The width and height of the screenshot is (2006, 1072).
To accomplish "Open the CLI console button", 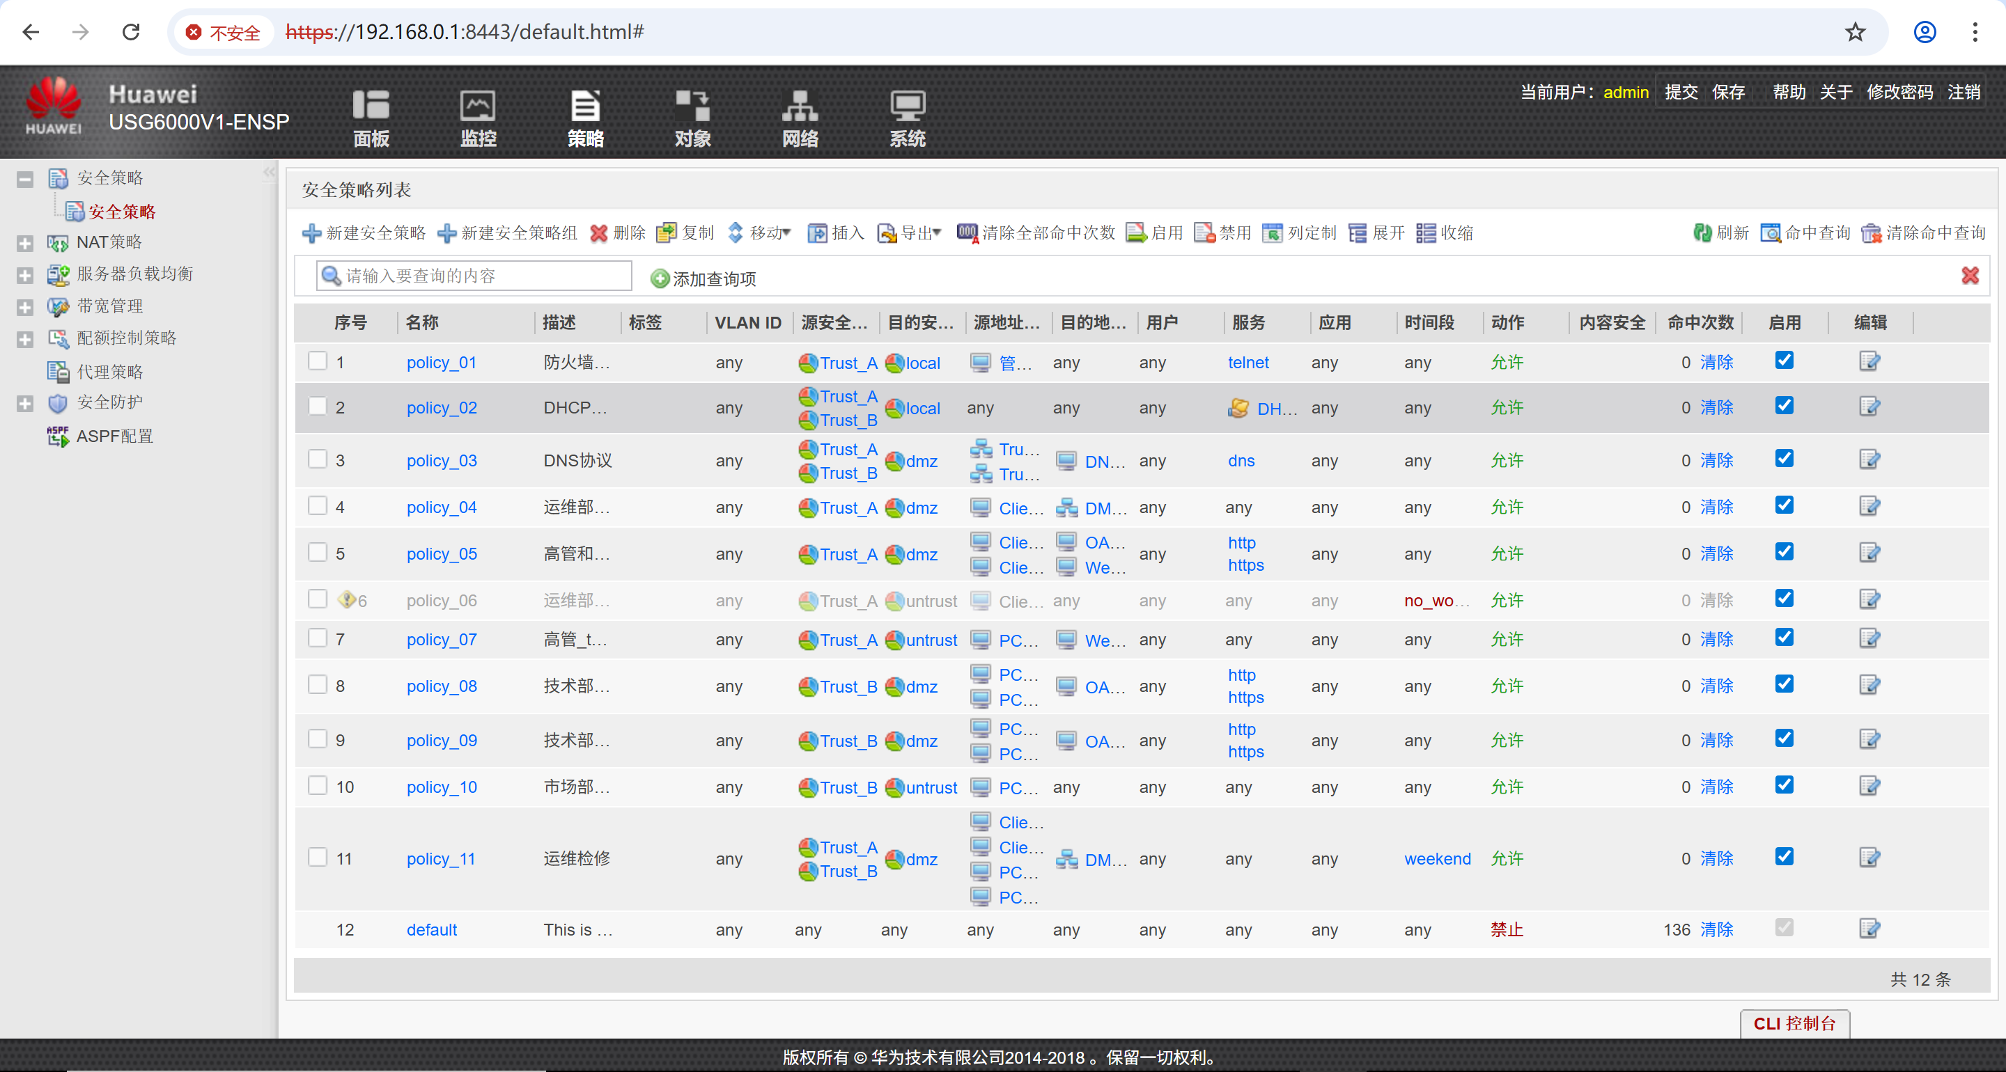I will click(x=1794, y=1023).
